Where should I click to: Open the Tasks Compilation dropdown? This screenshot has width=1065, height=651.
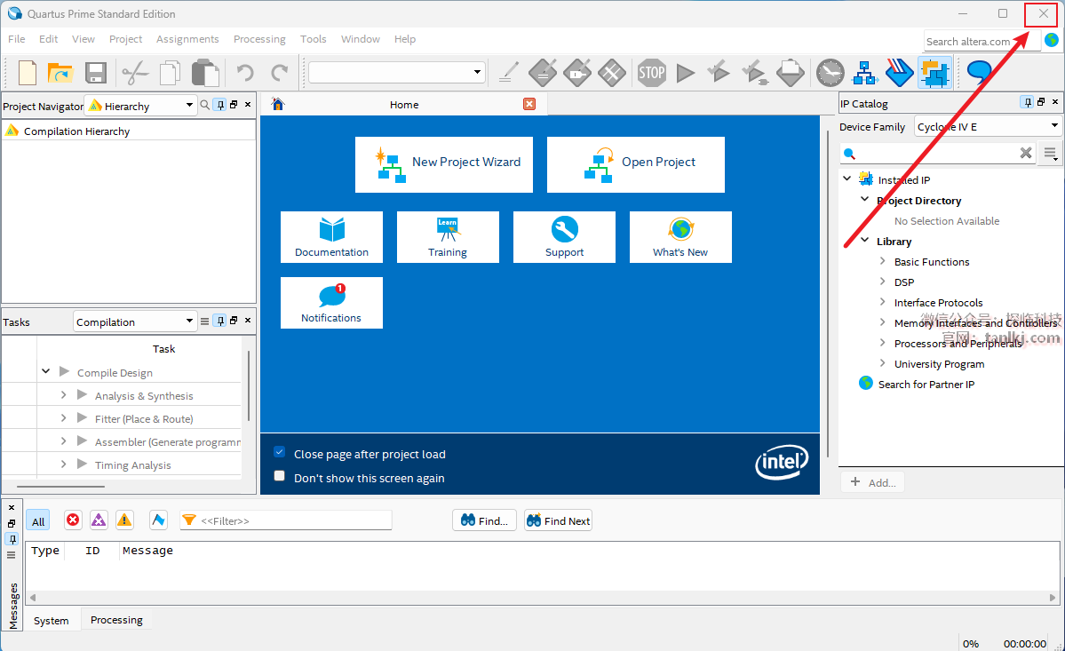tap(135, 322)
